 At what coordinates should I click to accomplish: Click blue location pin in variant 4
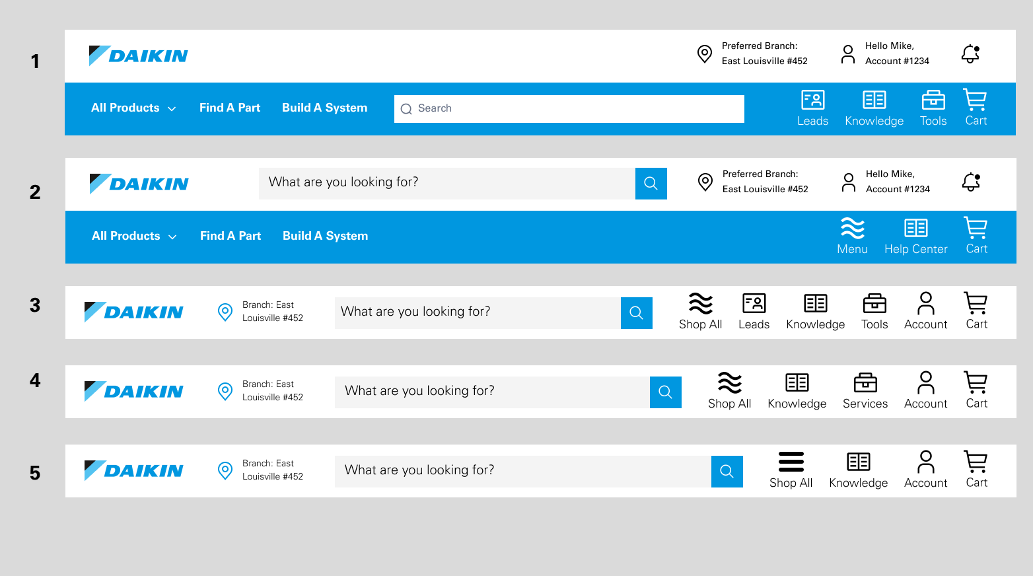(225, 392)
